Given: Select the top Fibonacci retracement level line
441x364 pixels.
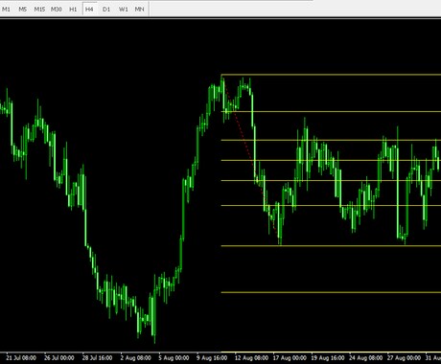Looking at the screenshot, I should pyautogui.click(x=331, y=75).
